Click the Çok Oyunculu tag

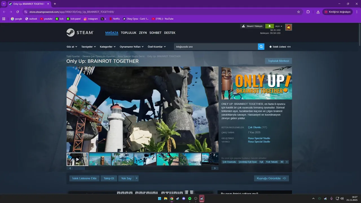click(x=229, y=162)
